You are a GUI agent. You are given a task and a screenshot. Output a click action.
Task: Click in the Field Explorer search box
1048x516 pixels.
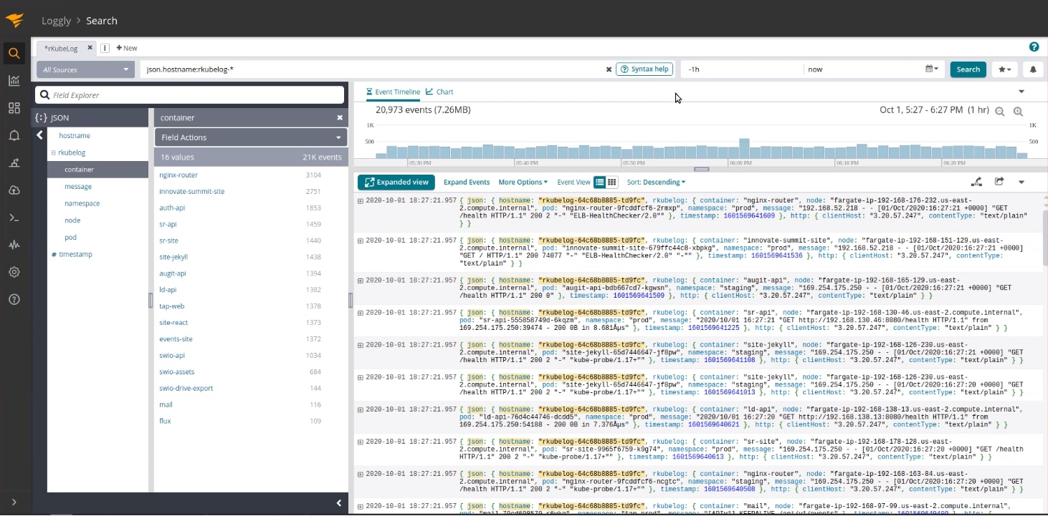click(x=190, y=95)
